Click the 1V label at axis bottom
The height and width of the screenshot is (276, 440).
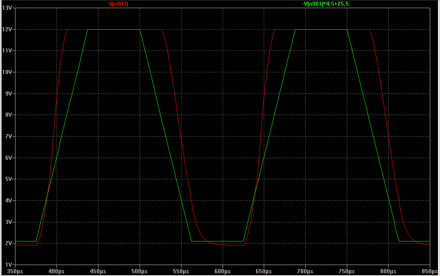8,265
